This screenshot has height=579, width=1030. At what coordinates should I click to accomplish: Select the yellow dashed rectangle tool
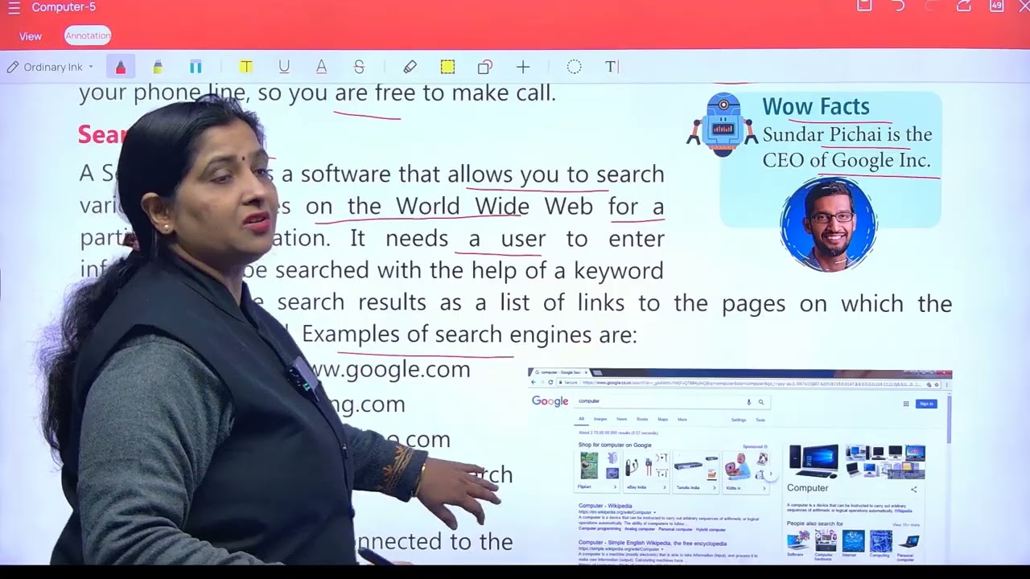447,68
